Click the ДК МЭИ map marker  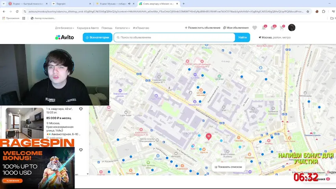point(219,76)
